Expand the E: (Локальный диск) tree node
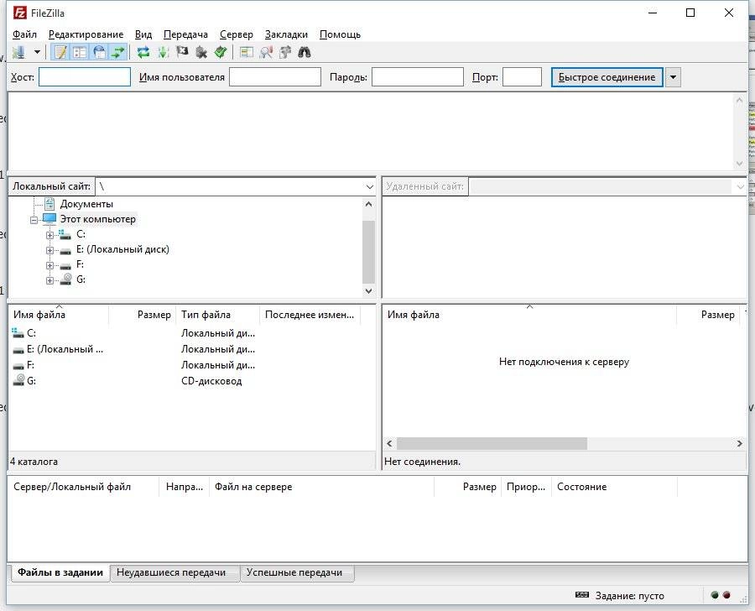 (49, 251)
